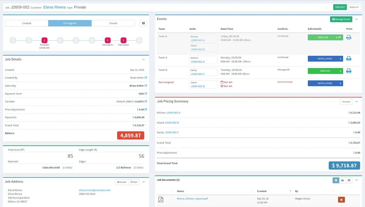Print the Friday 09/18/26 template event
The width and height of the screenshot is (365, 207).
click(x=349, y=37)
